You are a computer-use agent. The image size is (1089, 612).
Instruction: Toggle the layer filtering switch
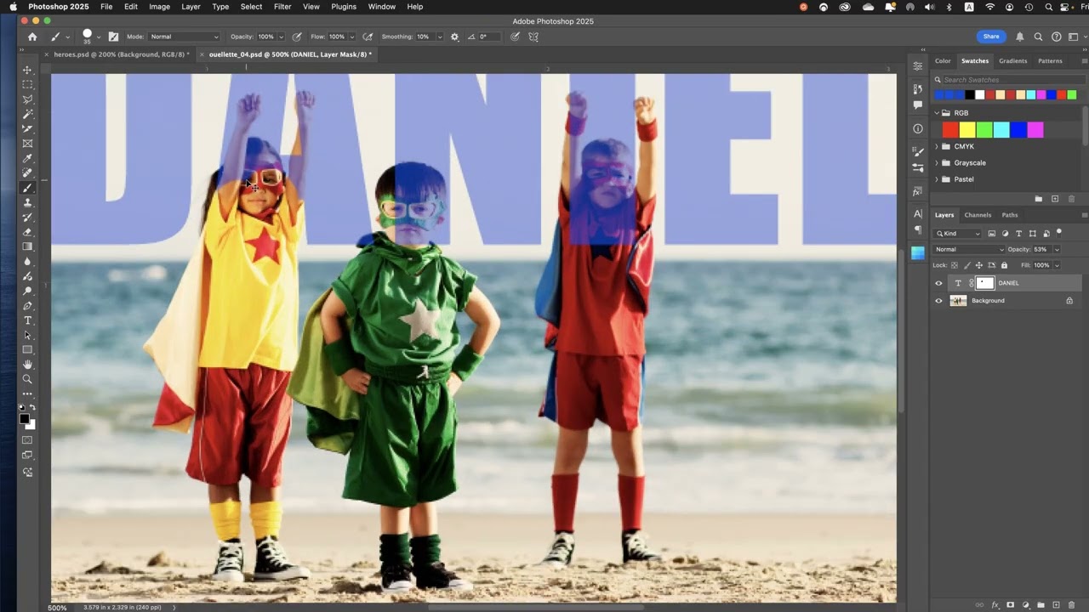point(1059,232)
